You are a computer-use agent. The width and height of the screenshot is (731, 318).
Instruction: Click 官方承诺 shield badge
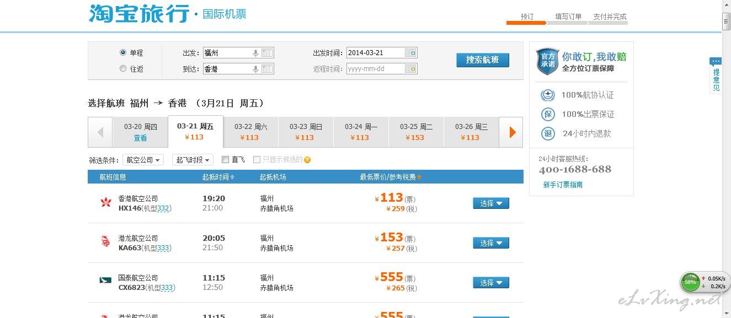point(547,61)
